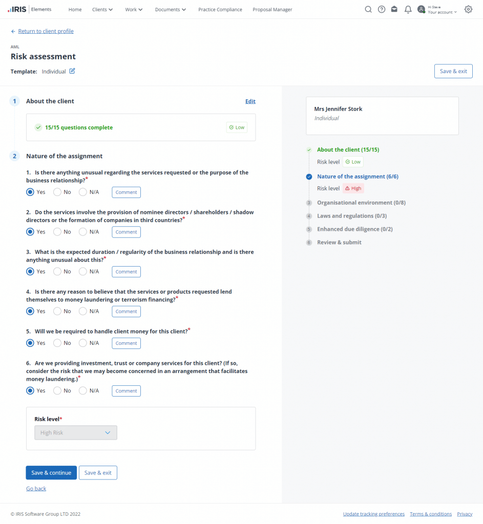Click the edit template pencil icon

pyautogui.click(x=72, y=71)
